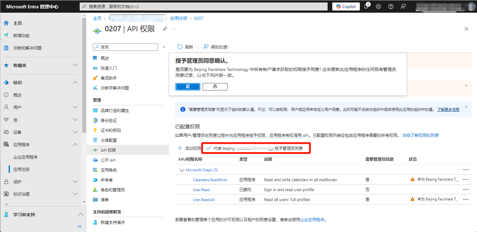Image resolution: width=477 pixels, height=232 pixels.
Task: Open Calendars.ReadWrite permission link
Action: pos(210,180)
